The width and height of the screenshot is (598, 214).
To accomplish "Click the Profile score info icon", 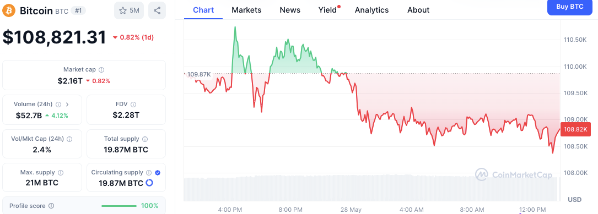I will point(51,206).
